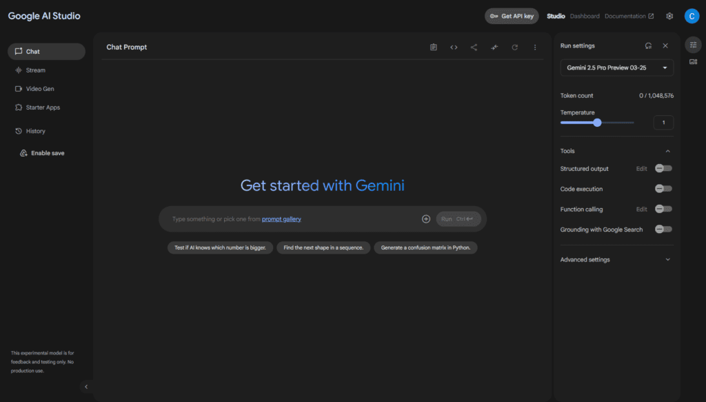Close the Run settings panel

pos(665,46)
